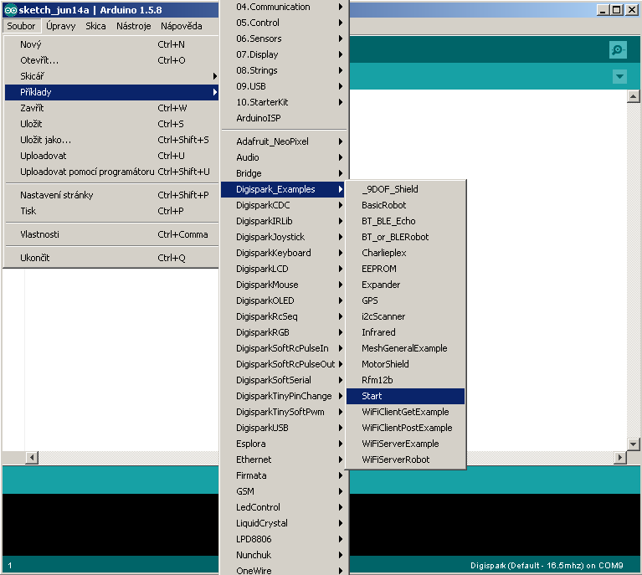Click the Arduino logo in title bar
642x575 pixels.
[10, 10]
